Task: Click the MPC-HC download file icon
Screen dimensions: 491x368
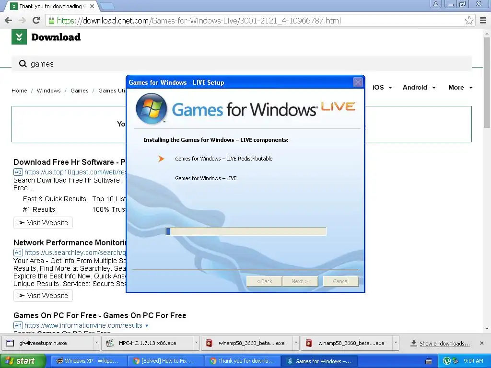Action: 110,343
